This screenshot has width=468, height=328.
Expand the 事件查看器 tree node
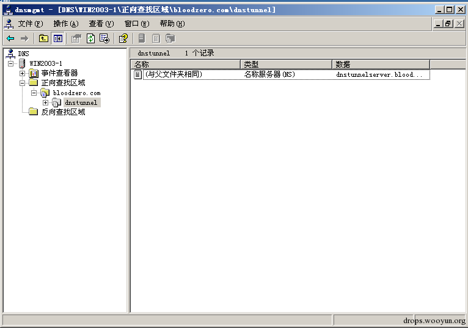(x=22, y=73)
